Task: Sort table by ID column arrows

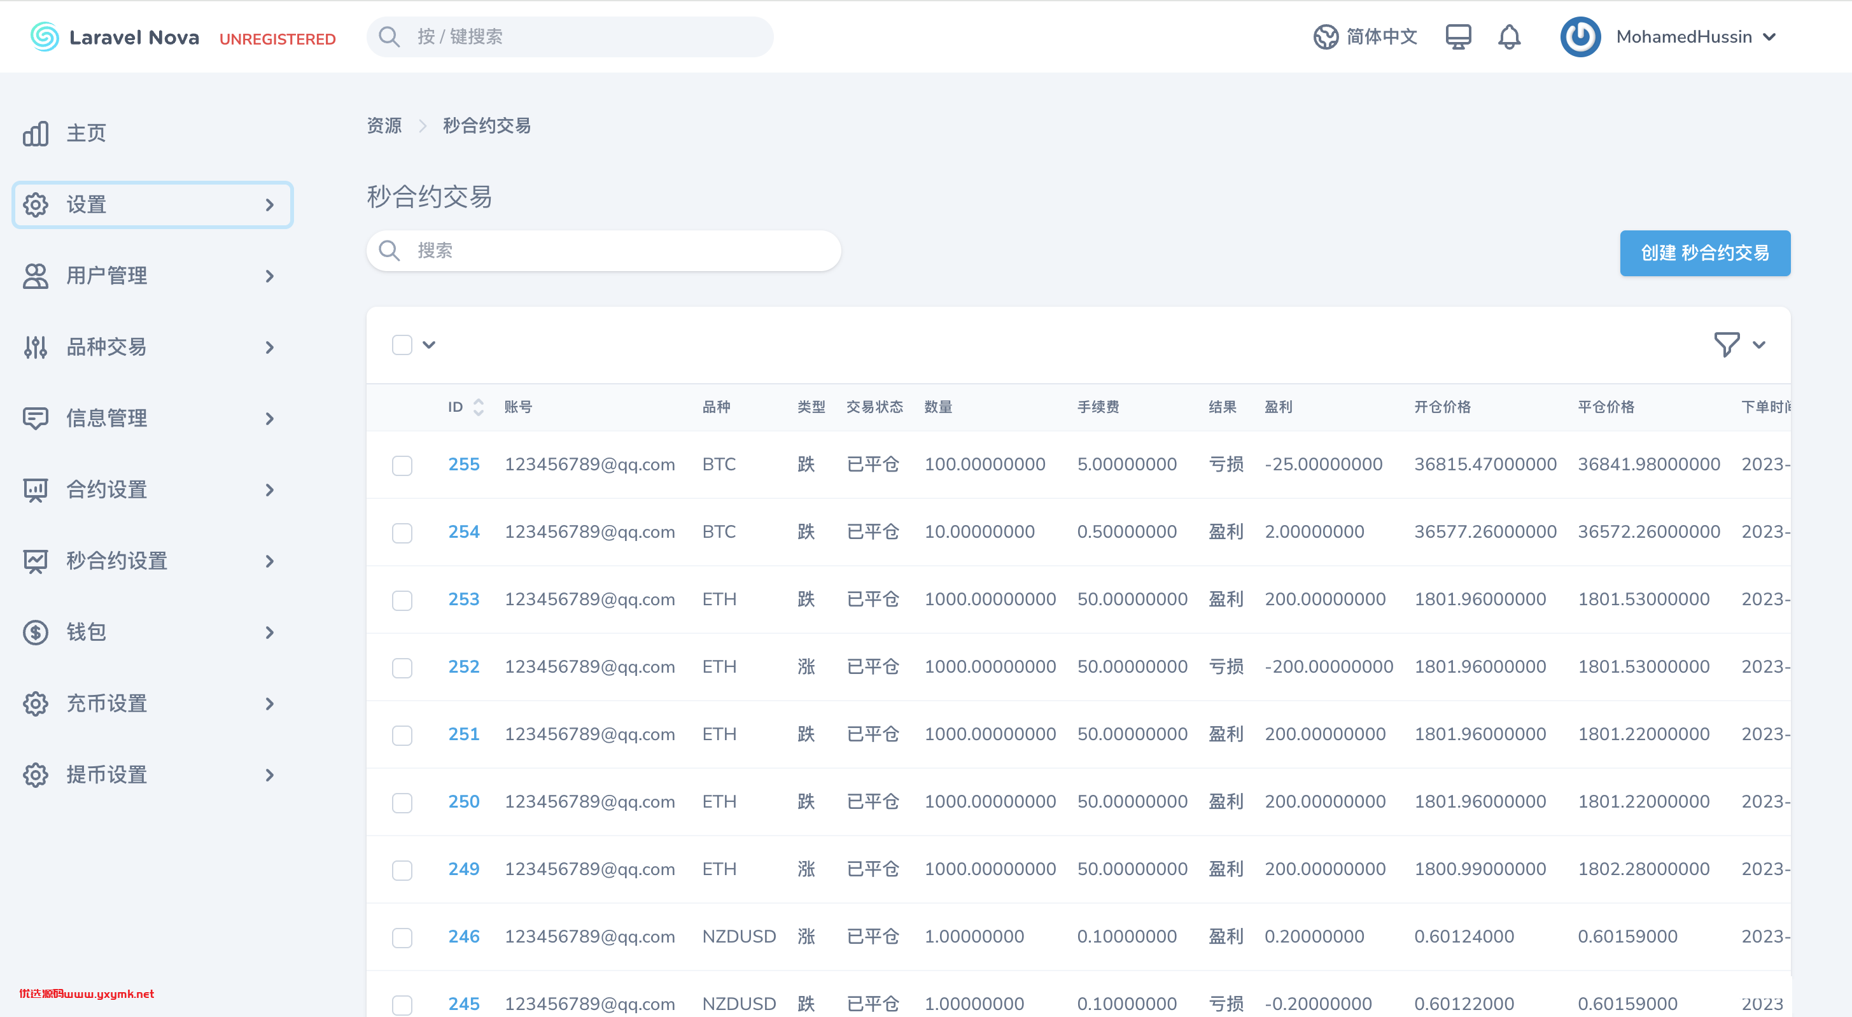Action: [x=478, y=407]
